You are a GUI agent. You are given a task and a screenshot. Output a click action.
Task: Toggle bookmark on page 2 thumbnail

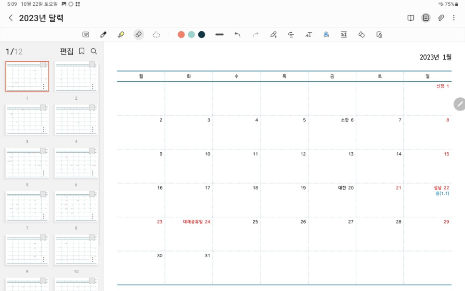[92, 65]
